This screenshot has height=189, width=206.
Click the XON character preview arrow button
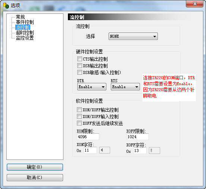coord(104,150)
